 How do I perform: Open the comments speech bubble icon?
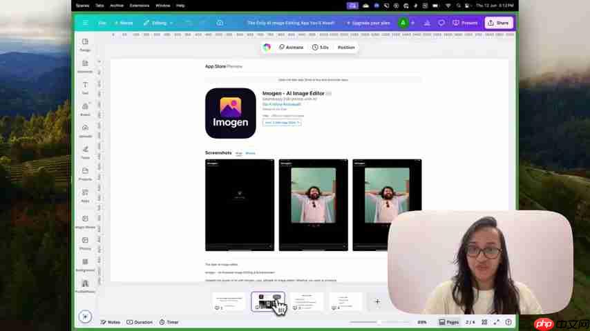pyautogui.click(x=441, y=23)
